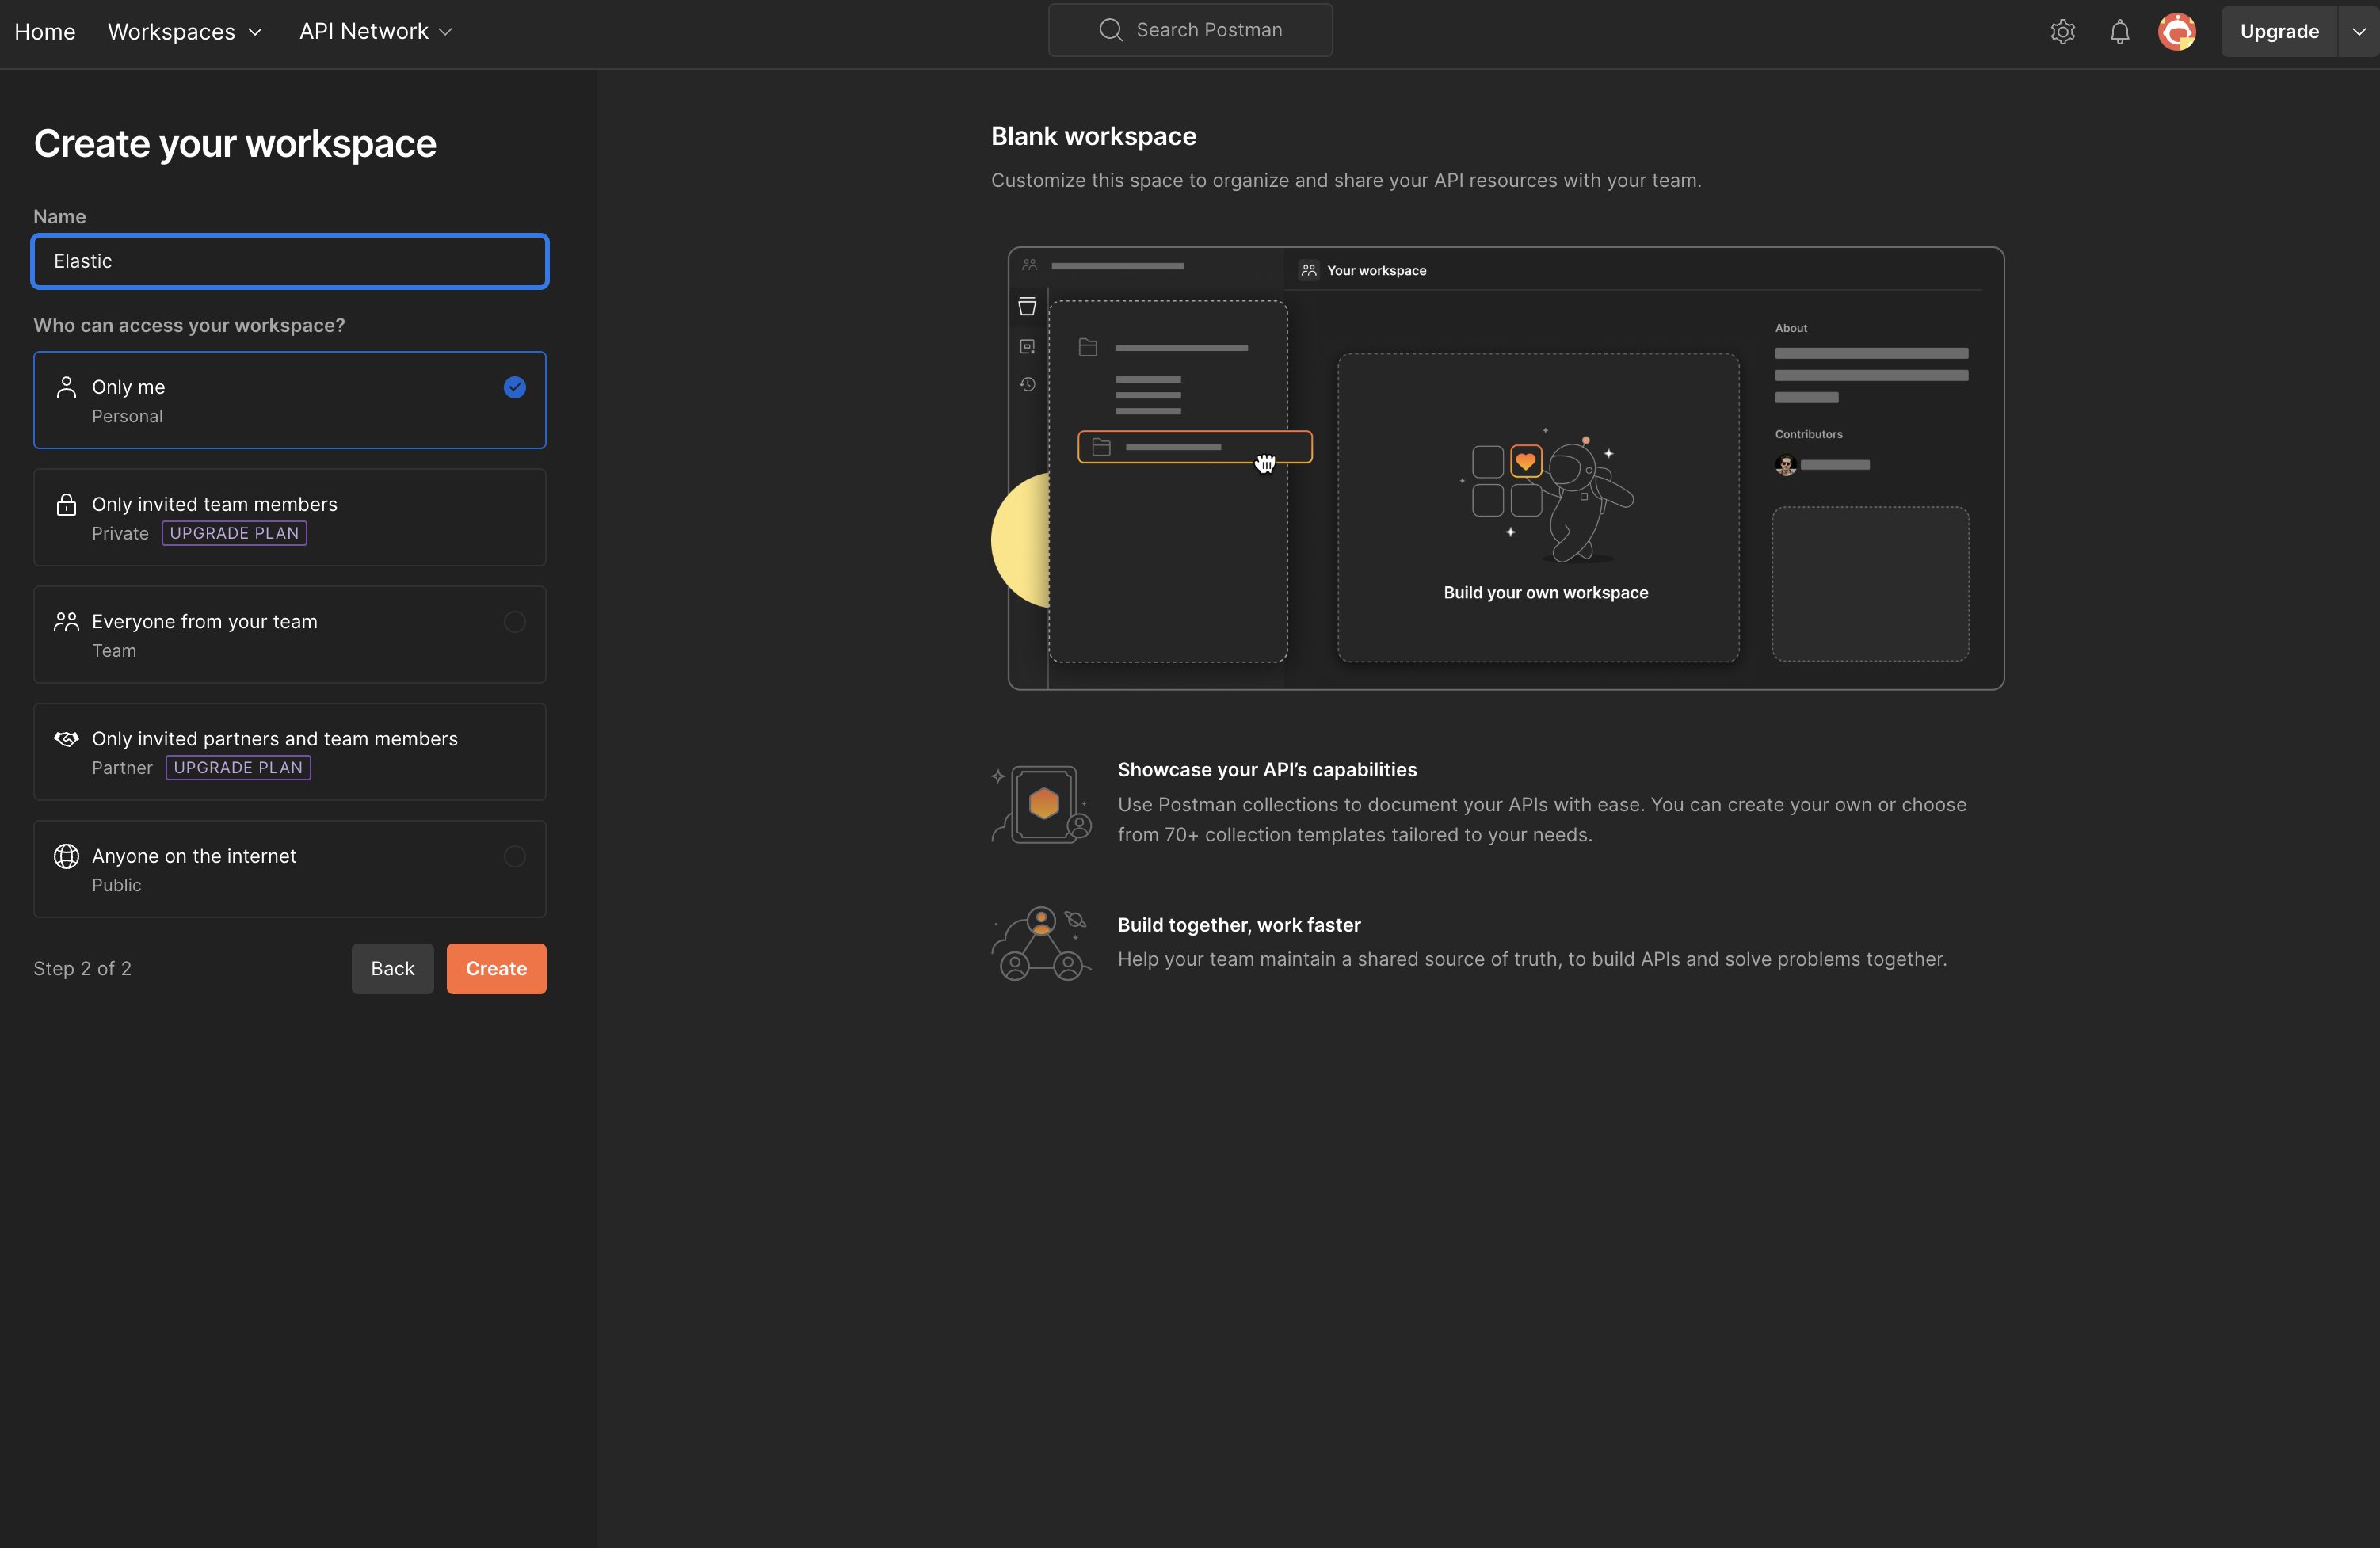Click the lock icon for Private
Screen dimensions: 2380x1548
[x=66, y=504]
